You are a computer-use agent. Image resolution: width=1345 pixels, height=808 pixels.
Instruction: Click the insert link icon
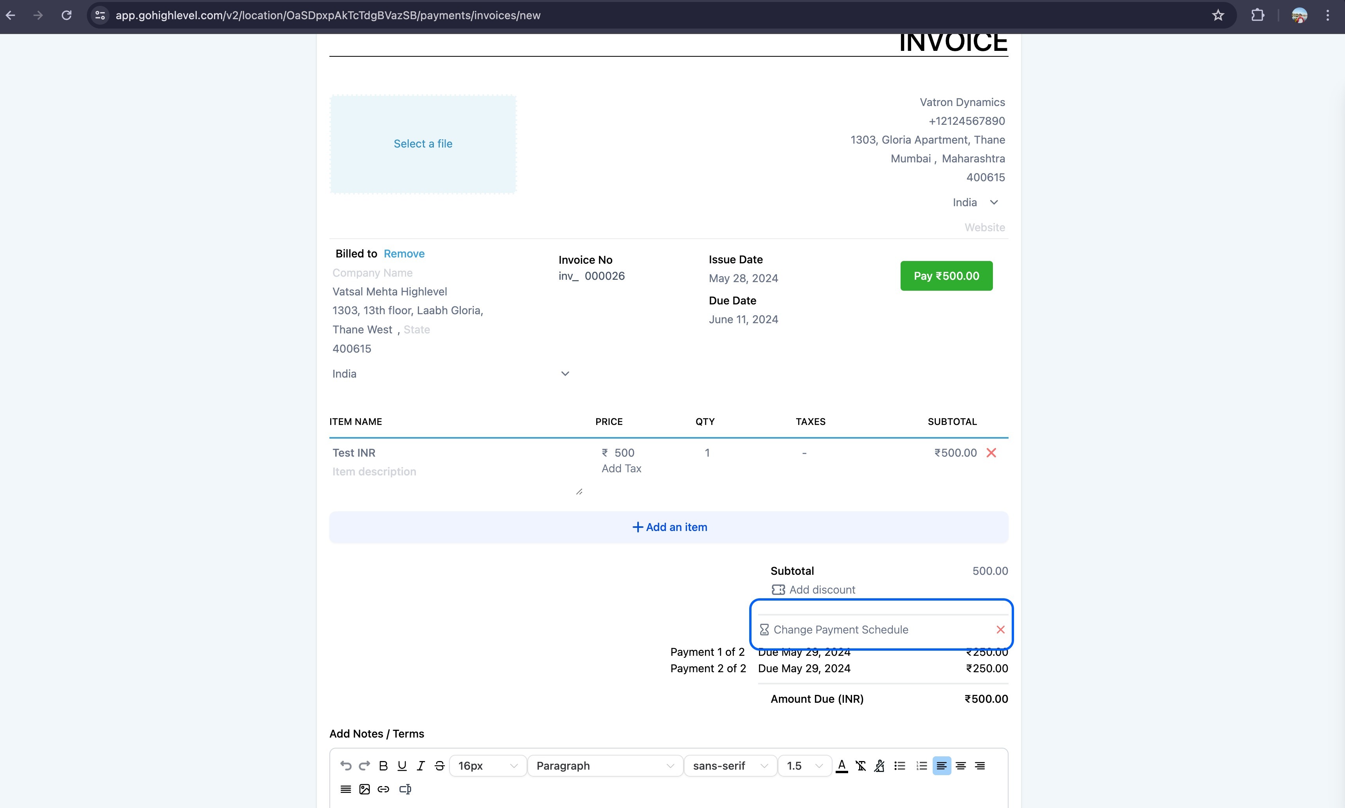pyautogui.click(x=383, y=789)
